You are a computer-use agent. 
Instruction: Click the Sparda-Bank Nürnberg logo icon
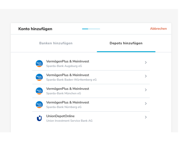pyautogui.click(x=39, y=105)
